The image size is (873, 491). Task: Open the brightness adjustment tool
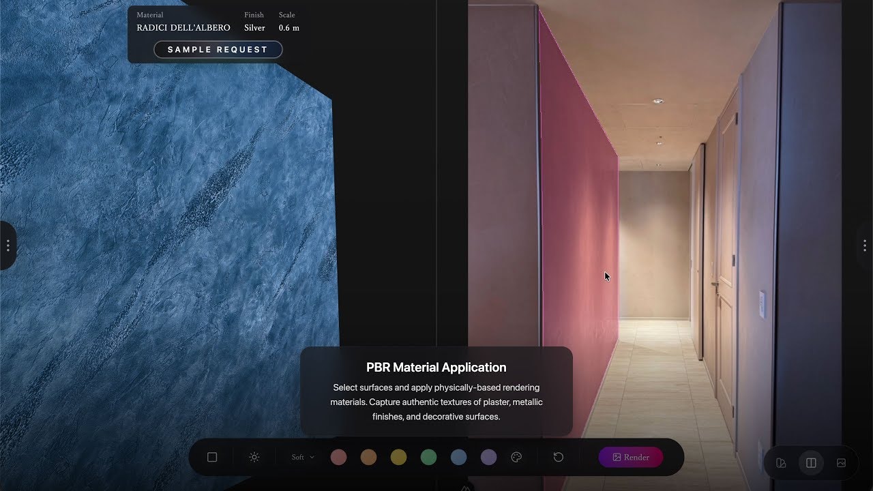[x=254, y=457]
